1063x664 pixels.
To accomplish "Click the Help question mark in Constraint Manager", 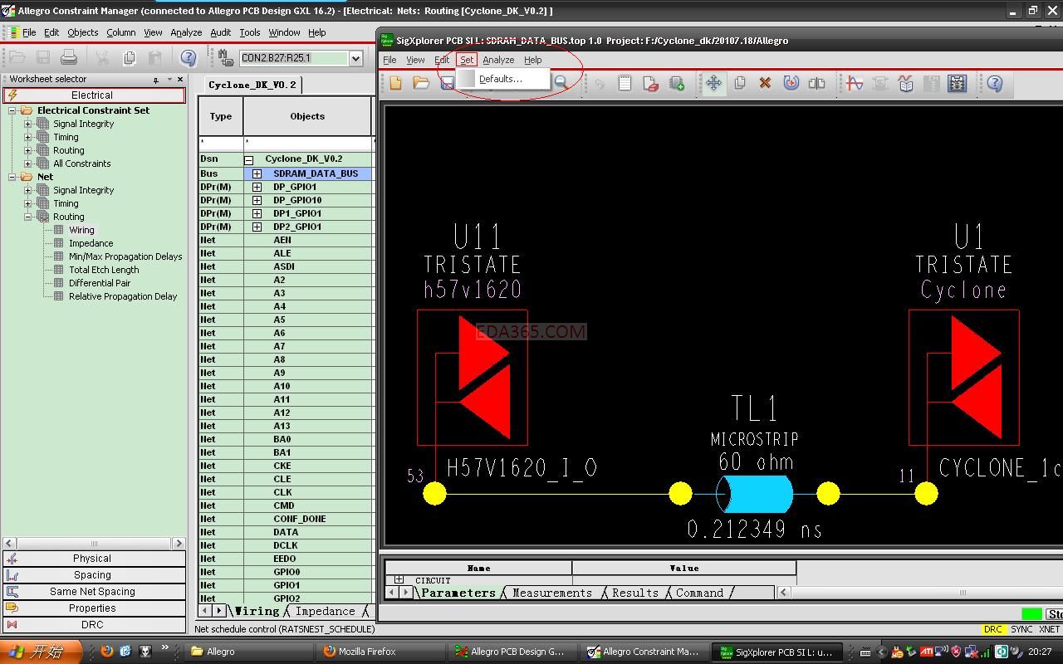I will [189, 57].
